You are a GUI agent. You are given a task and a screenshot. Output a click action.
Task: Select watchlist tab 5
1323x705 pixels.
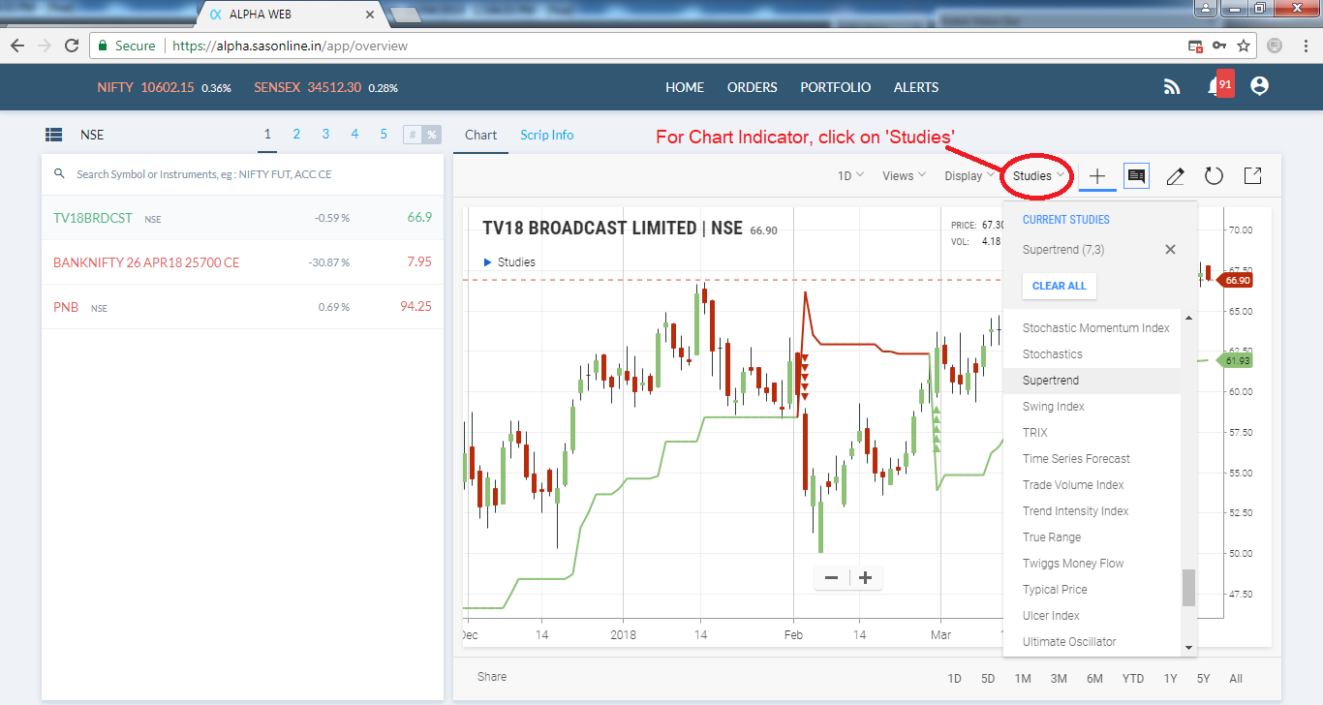pos(384,135)
